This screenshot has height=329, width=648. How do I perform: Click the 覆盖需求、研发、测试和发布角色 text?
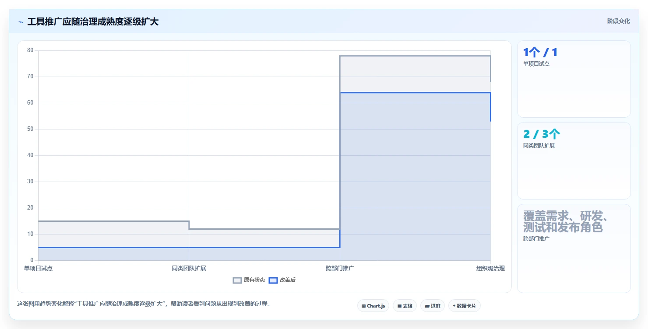(565, 222)
